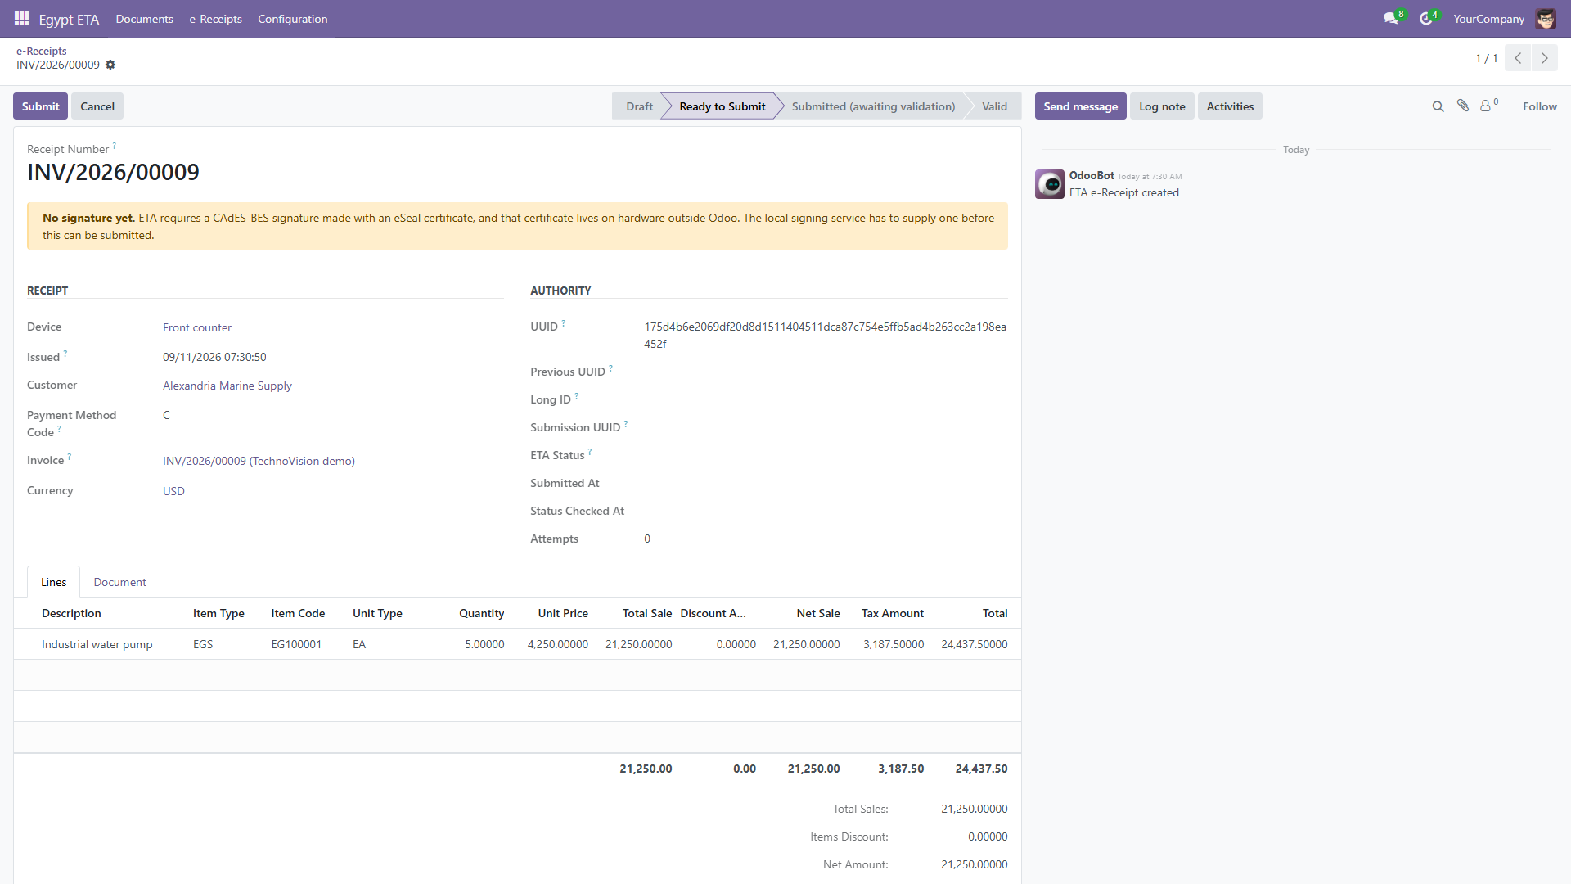Open the YourCompany company switcher

coord(1488,19)
